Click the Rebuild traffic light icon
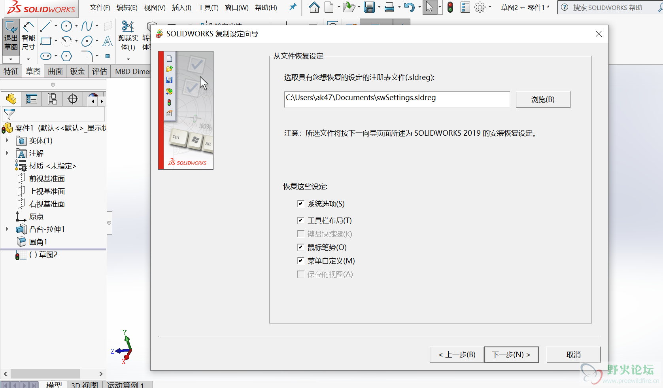The image size is (663, 388). pos(450,7)
